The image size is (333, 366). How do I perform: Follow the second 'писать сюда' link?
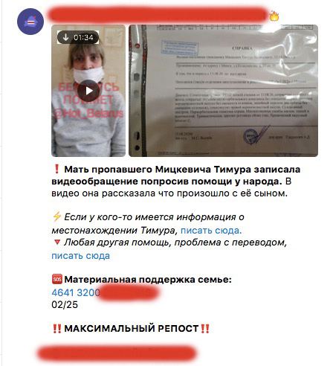(x=80, y=255)
